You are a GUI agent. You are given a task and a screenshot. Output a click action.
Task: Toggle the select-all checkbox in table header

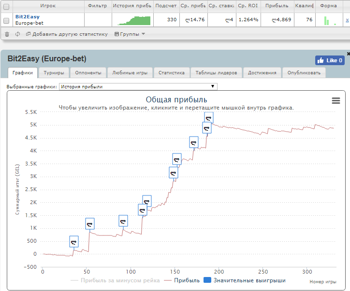pyautogui.click(x=6, y=7)
